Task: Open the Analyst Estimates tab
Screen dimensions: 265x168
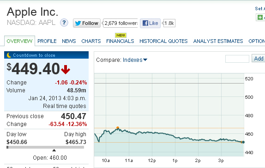Action: [218, 41]
